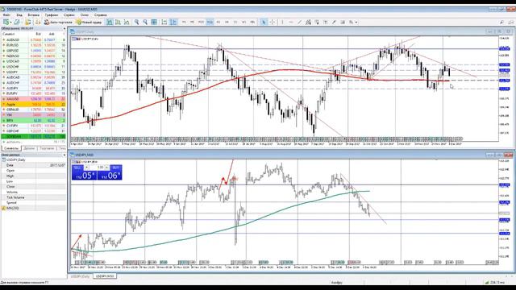Close the Data Window panel

pyautogui.click(x=64, y=155)
